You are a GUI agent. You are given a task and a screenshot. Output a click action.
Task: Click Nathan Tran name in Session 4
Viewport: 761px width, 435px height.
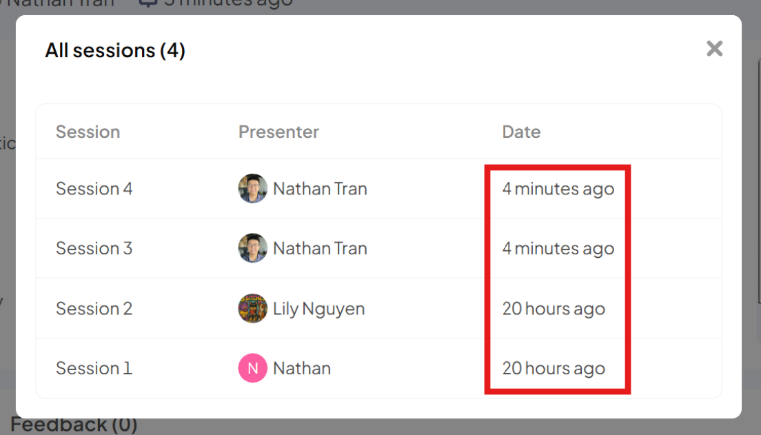320,188
